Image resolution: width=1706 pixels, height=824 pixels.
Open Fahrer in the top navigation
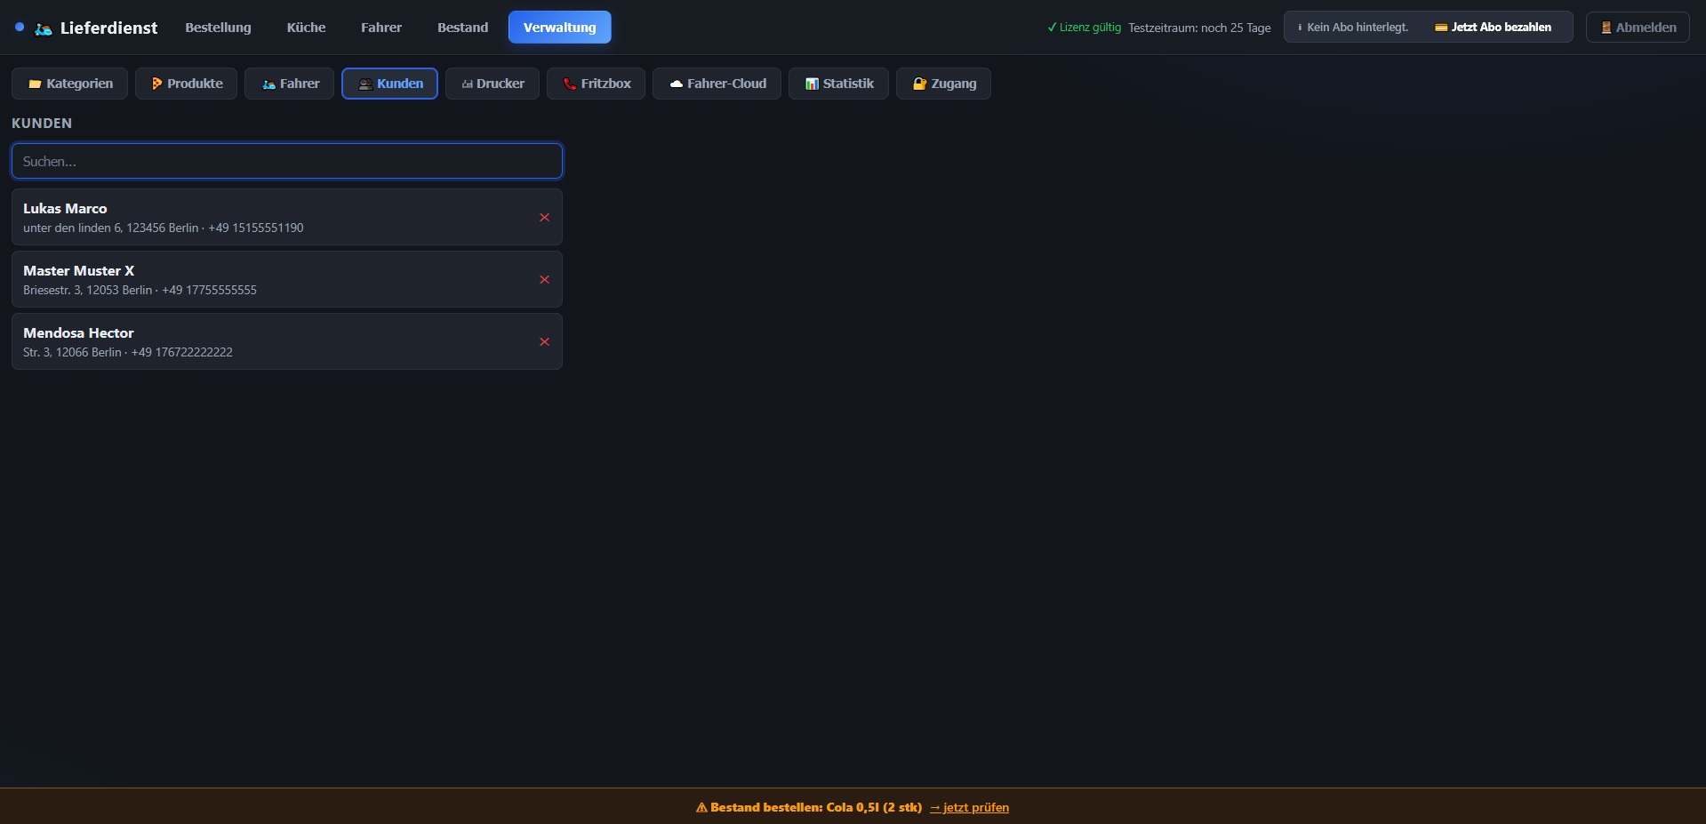point(381,28)
